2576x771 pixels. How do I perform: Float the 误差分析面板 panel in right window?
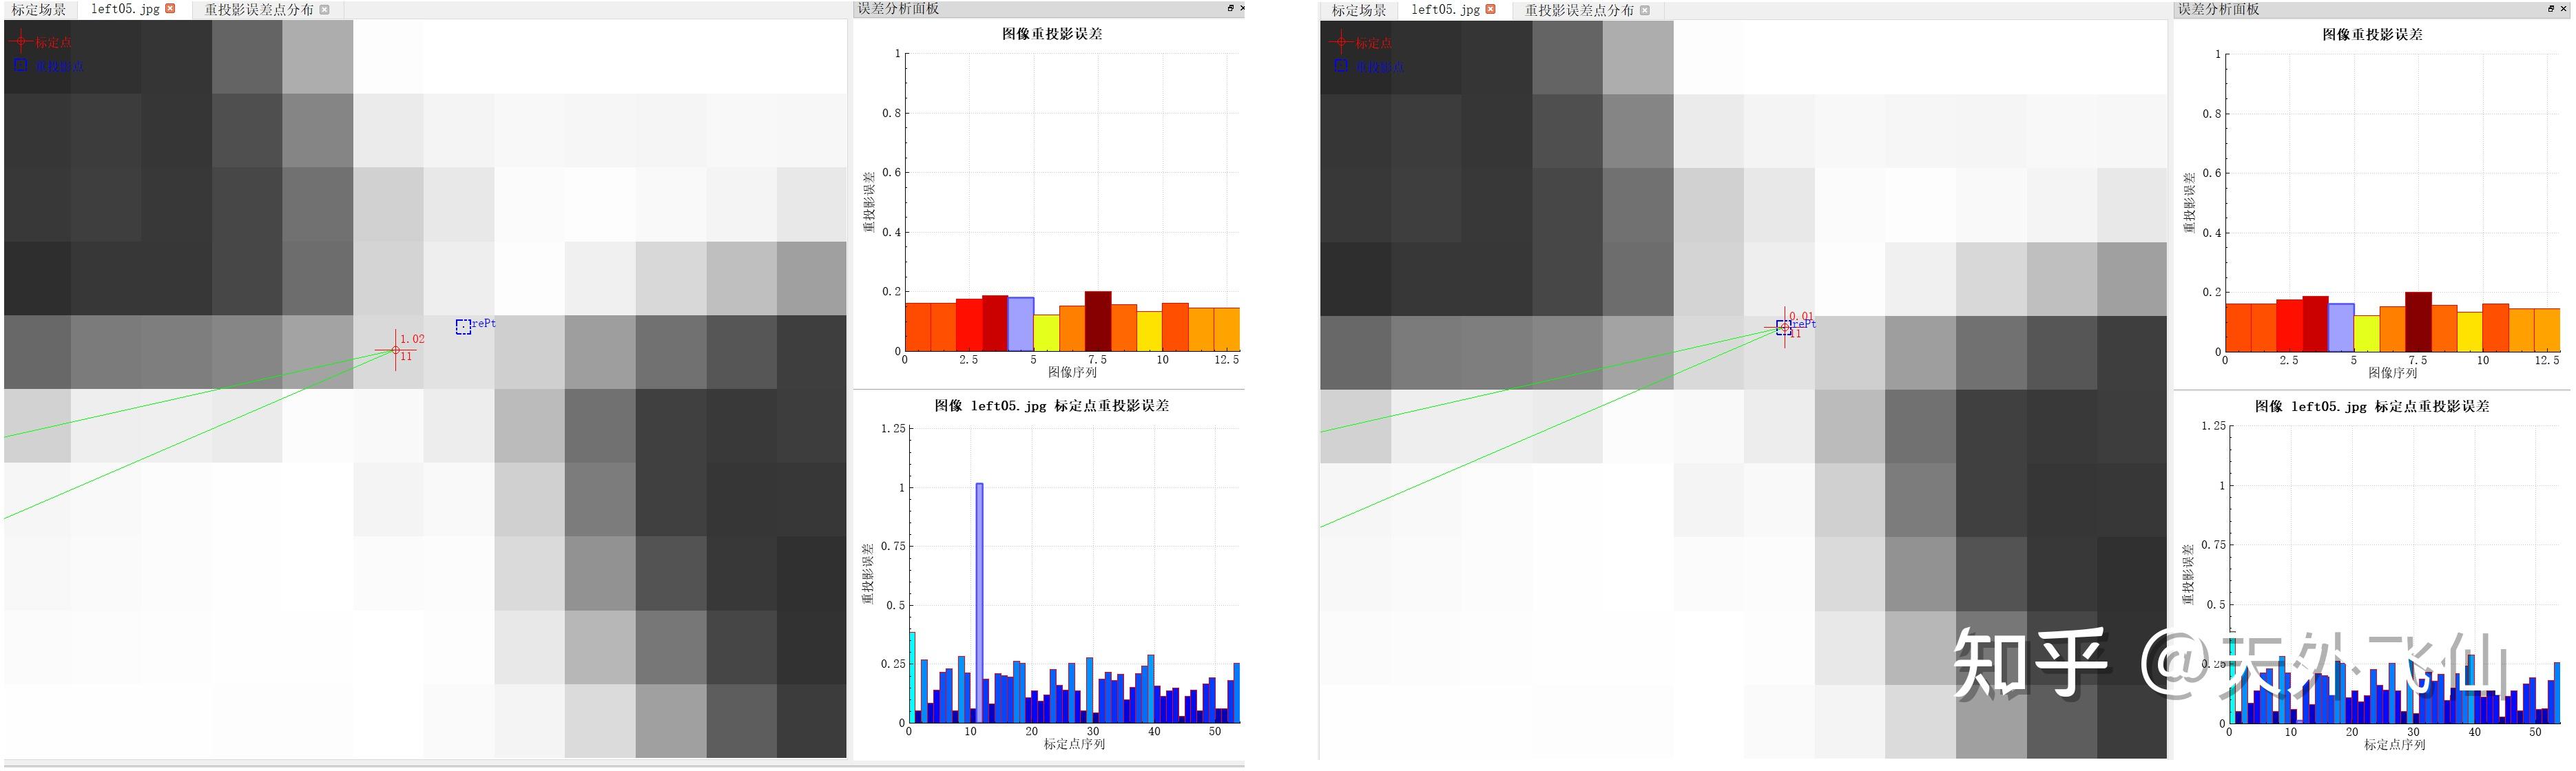[x=2551, y=8]
